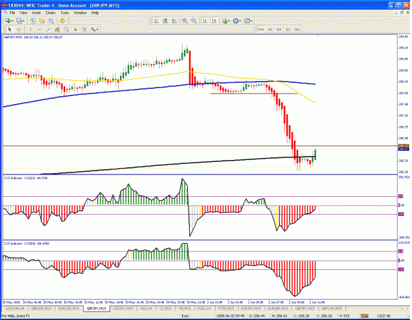Set timeframe to D1

click(x=288, y=30)
